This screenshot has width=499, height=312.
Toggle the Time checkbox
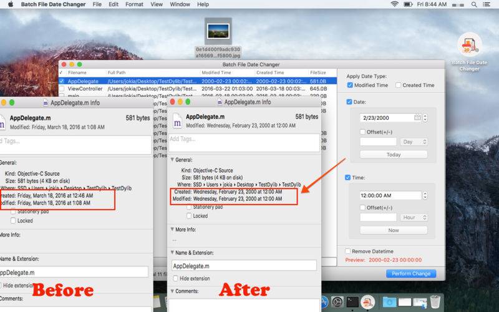348,178
